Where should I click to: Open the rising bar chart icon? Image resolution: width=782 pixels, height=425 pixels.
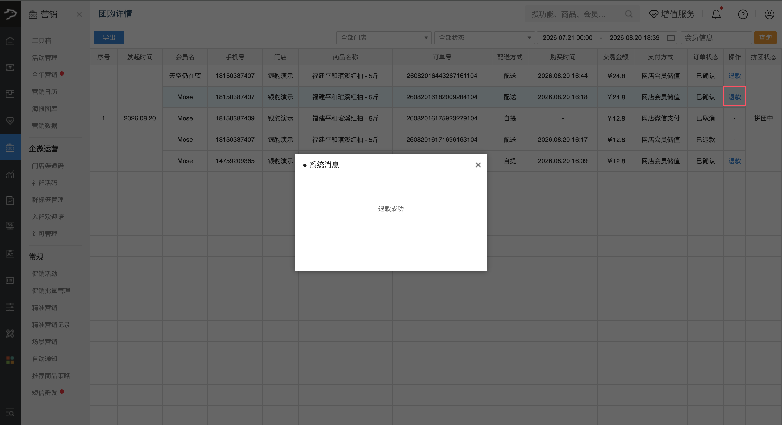pyautogui.click(x=10, y=174)
